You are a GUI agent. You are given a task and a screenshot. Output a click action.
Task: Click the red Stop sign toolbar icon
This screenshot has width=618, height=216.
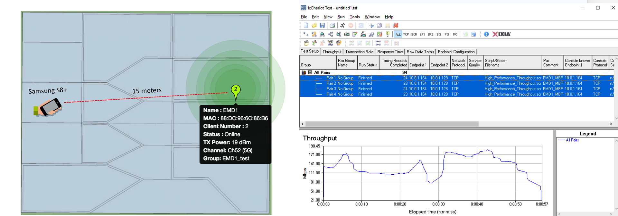[x=351, y=25]
